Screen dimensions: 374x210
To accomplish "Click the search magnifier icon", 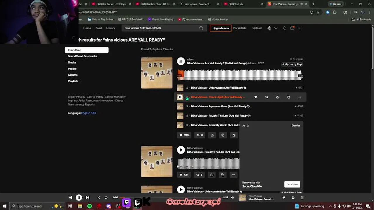I will coord(201,28).
